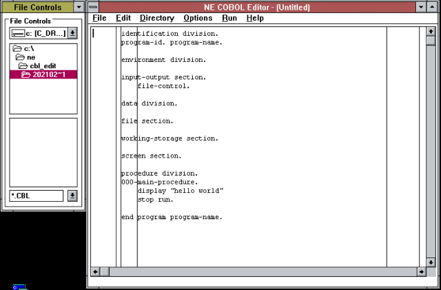Open the Directory menu
Viewport: 441px width, 290px height.
pyautogui.click(x=157, y=18)
